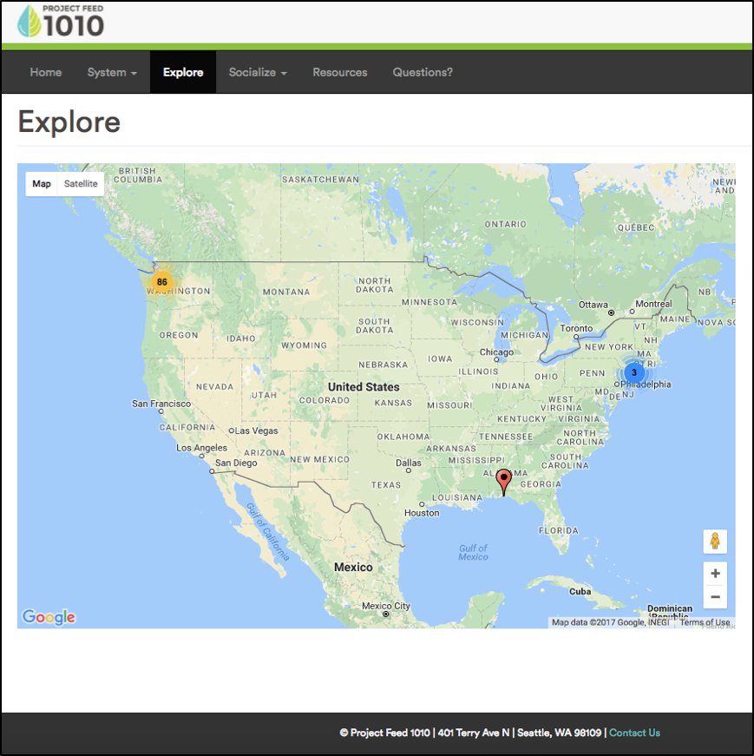The height and width of the screenshot is (756, 754).
Task: Open the Home page
Action: click(46, 72)
